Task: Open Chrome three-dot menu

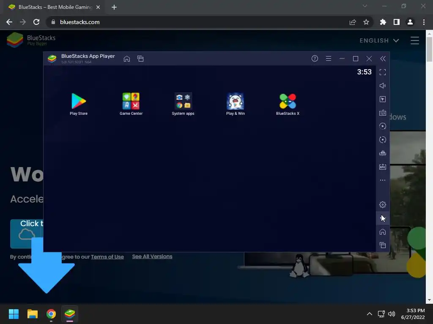Action: [x=424, y=22]
